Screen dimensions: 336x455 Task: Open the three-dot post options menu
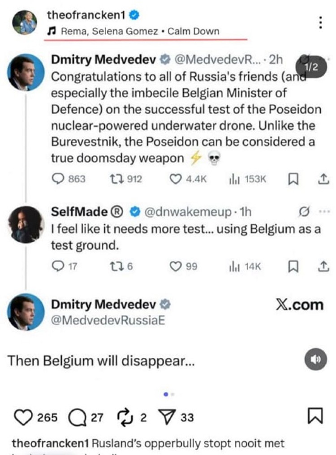click(x=320, y=22)
